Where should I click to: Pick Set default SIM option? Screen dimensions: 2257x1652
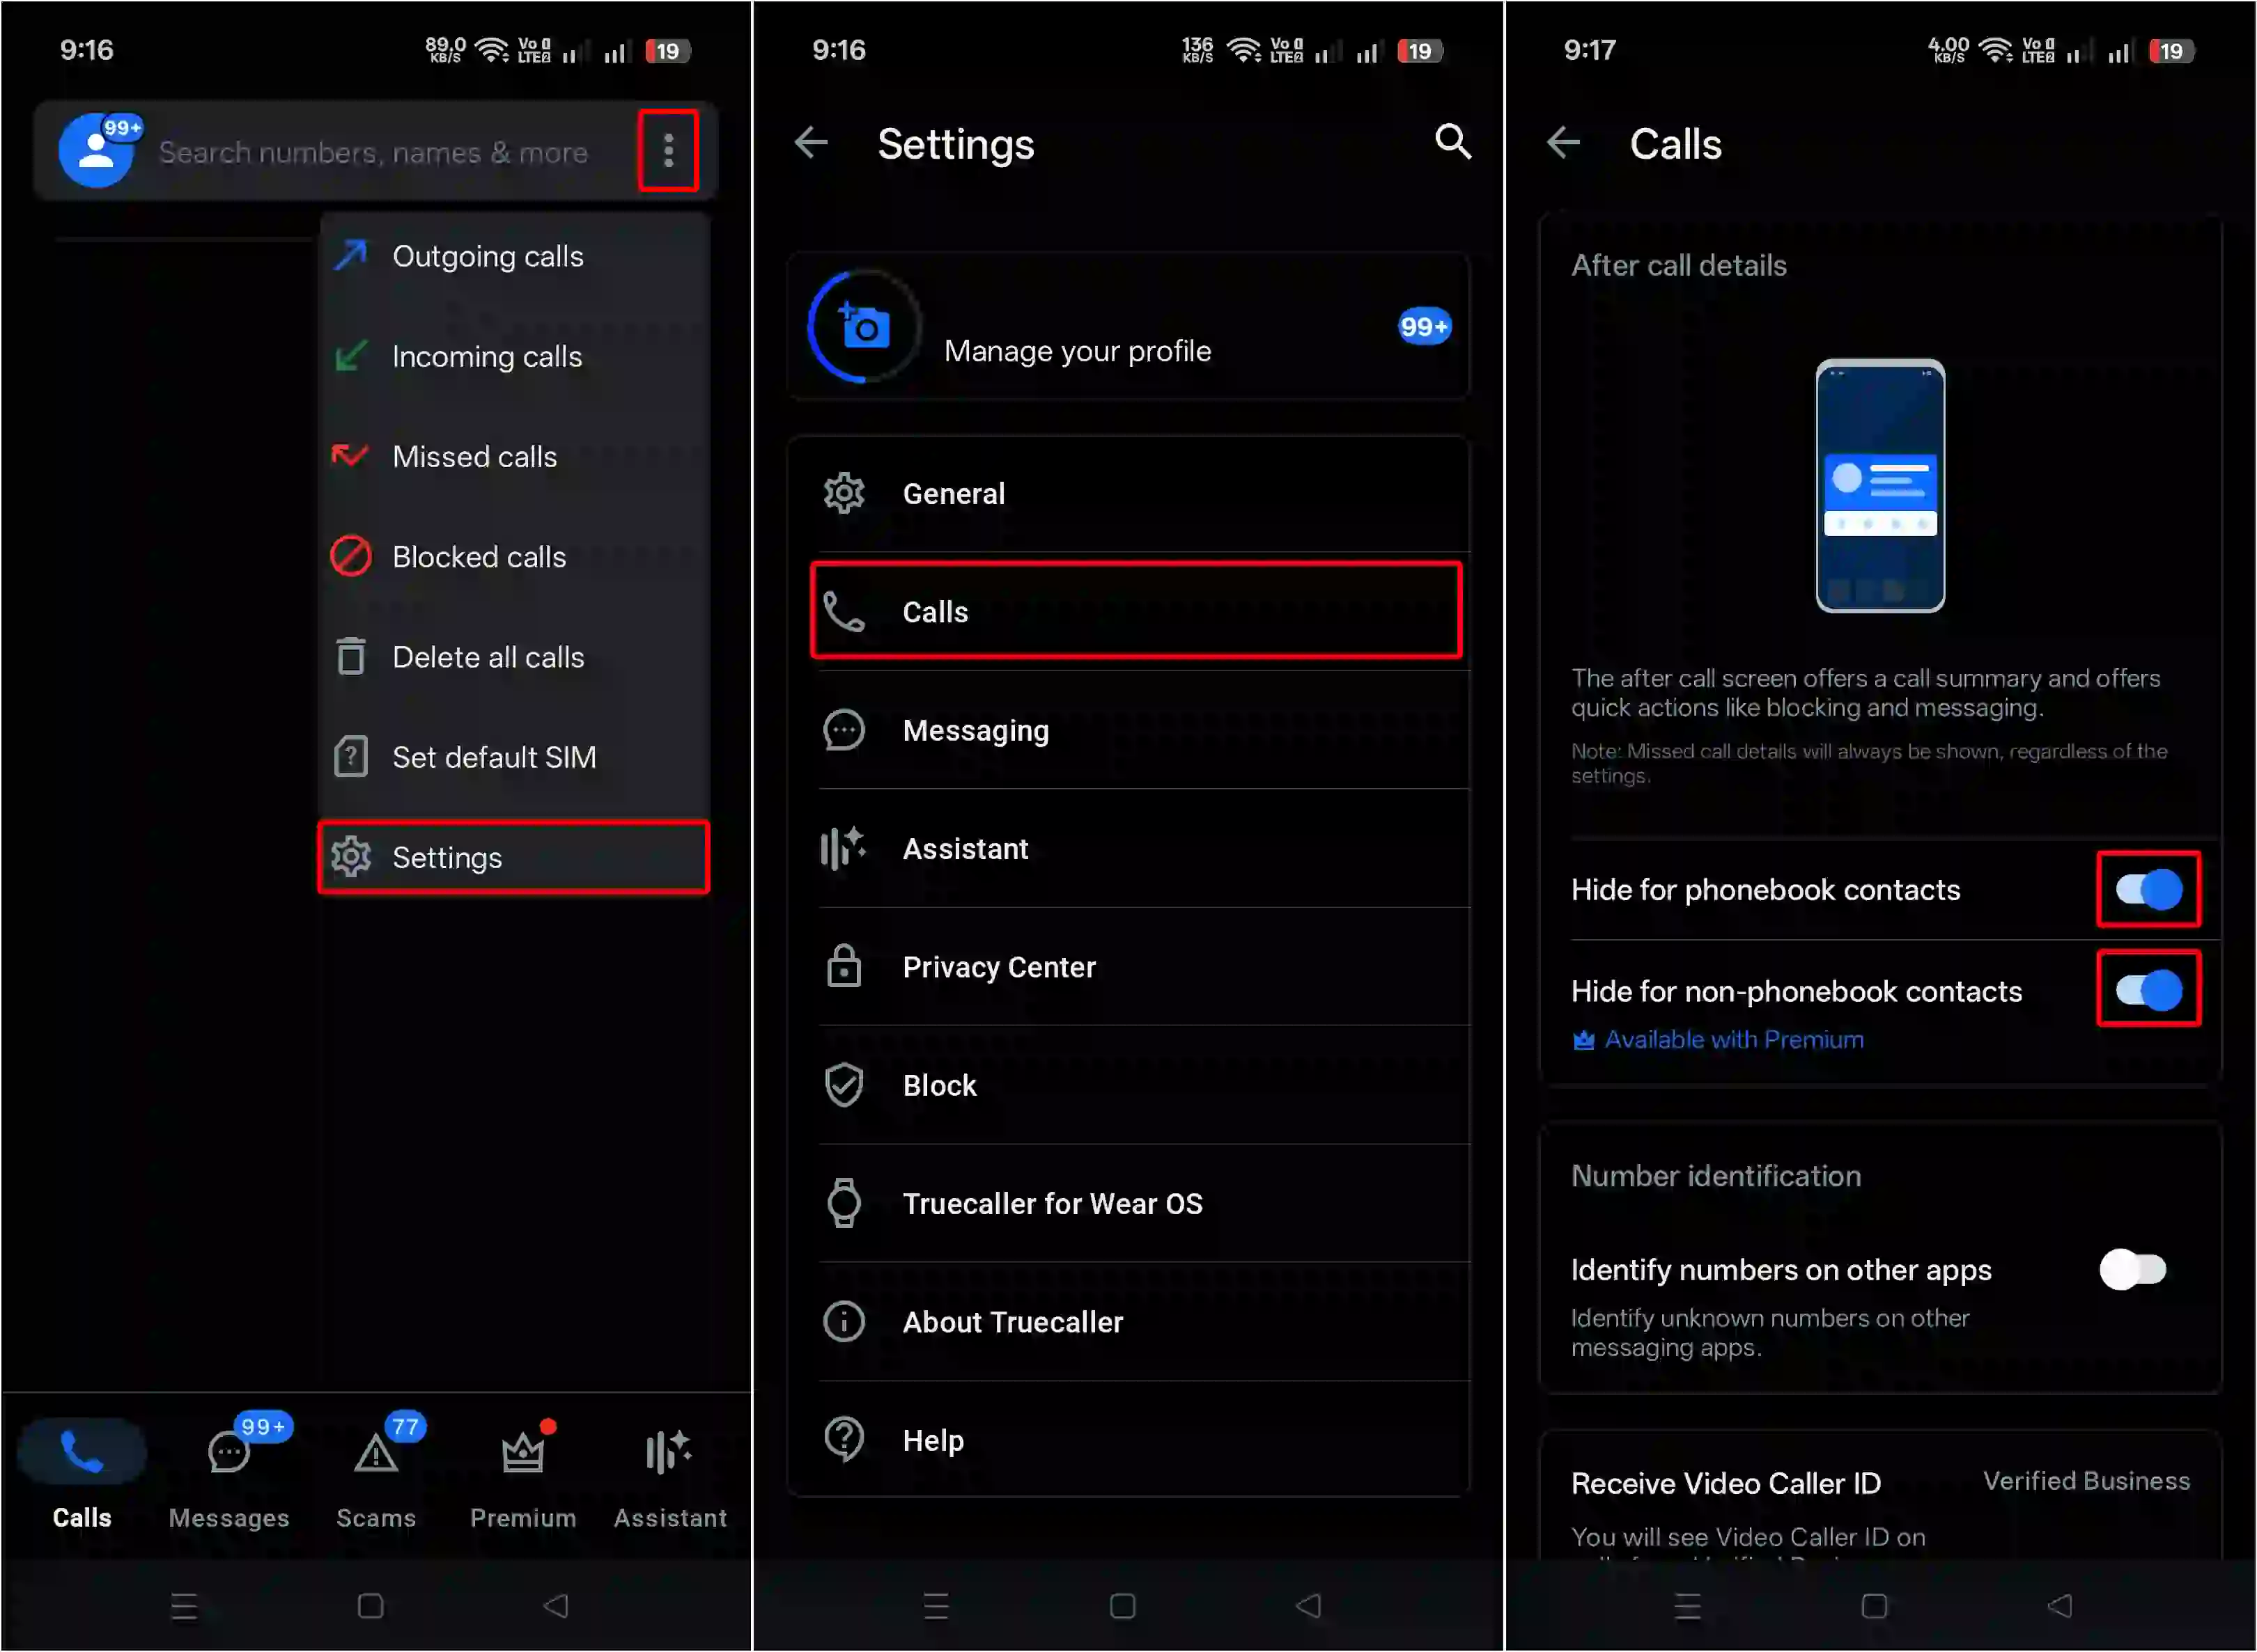coord(514,757)
